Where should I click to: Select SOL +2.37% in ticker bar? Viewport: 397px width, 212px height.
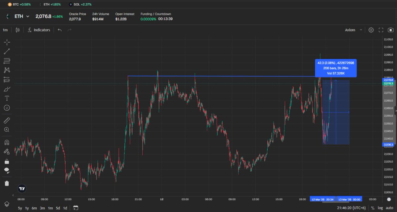[80, 4]
